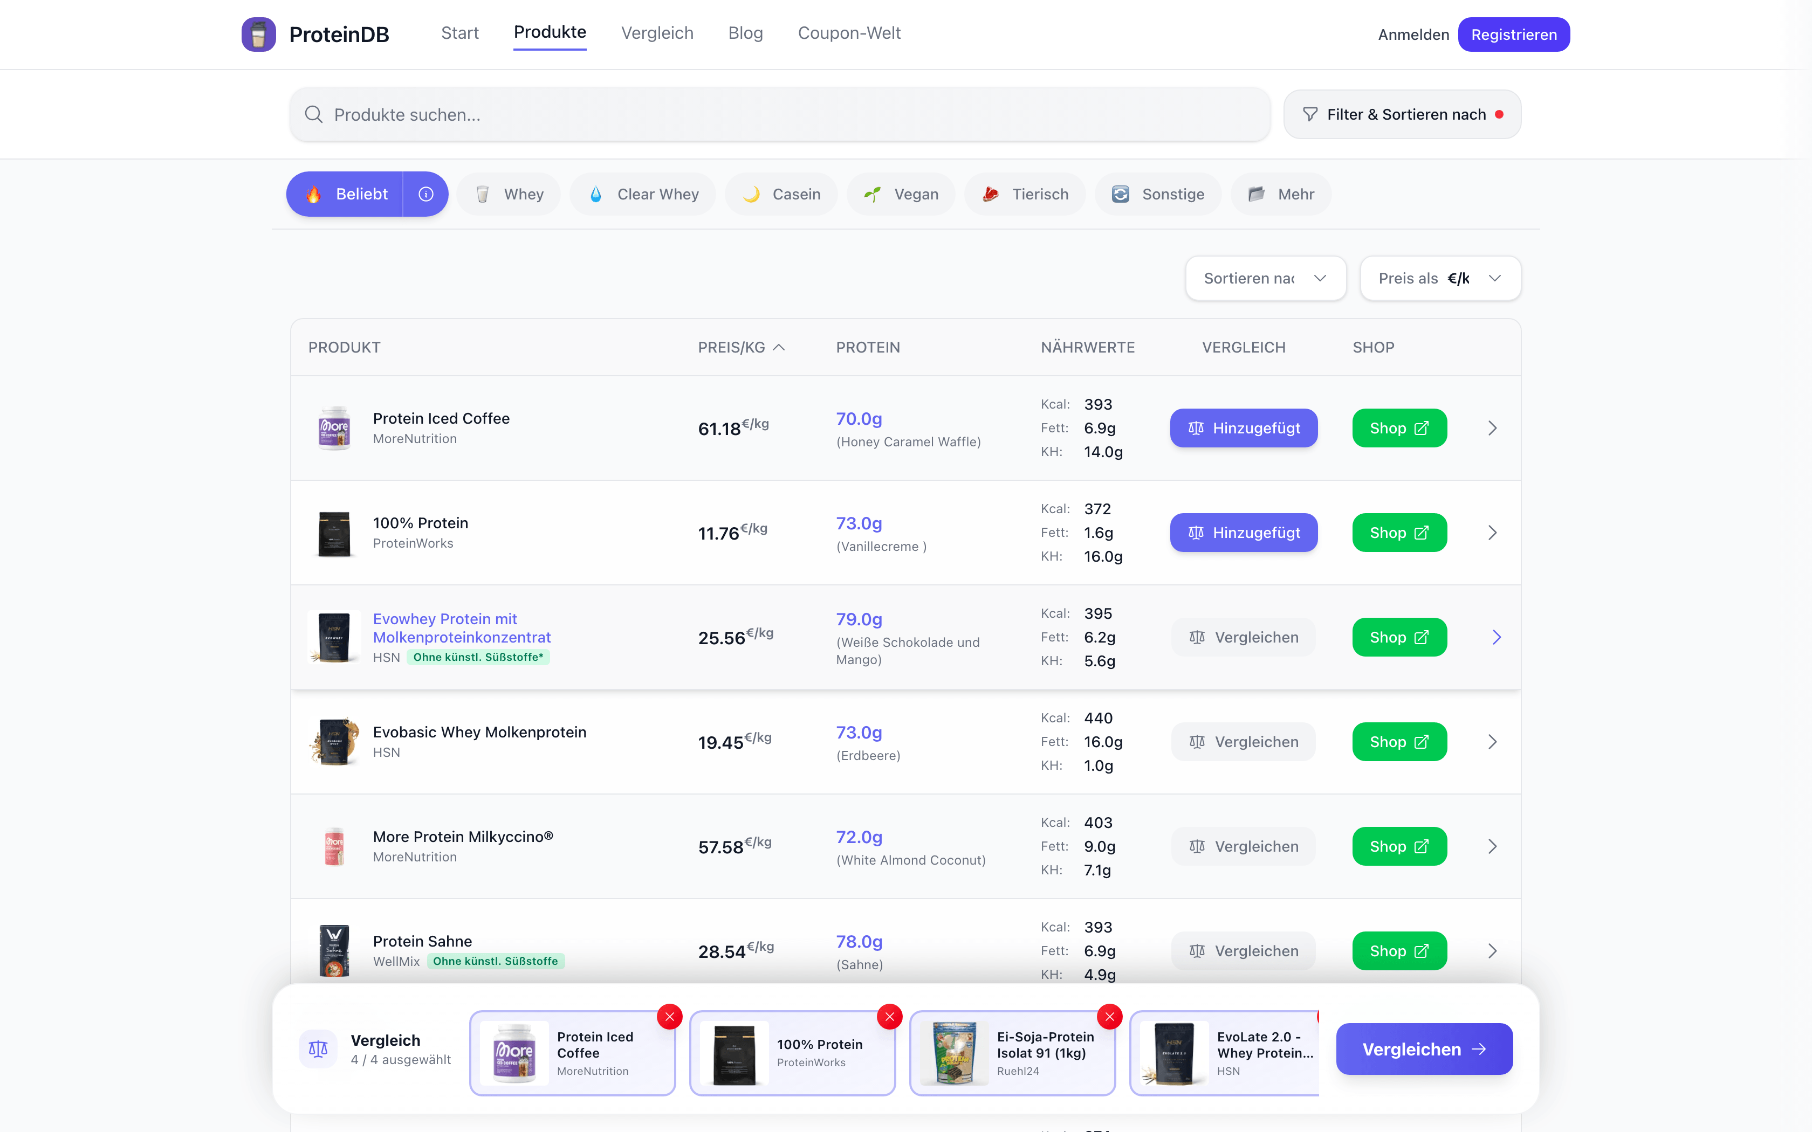The width and height of the screenshot is (1812, 1132).
Task: Click ProteinDB brand name
Action: [339, 34]
